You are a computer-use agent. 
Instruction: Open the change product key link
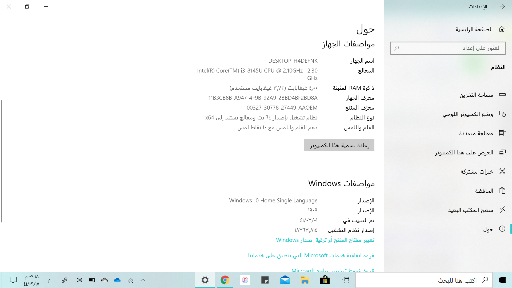coord(325,240)
